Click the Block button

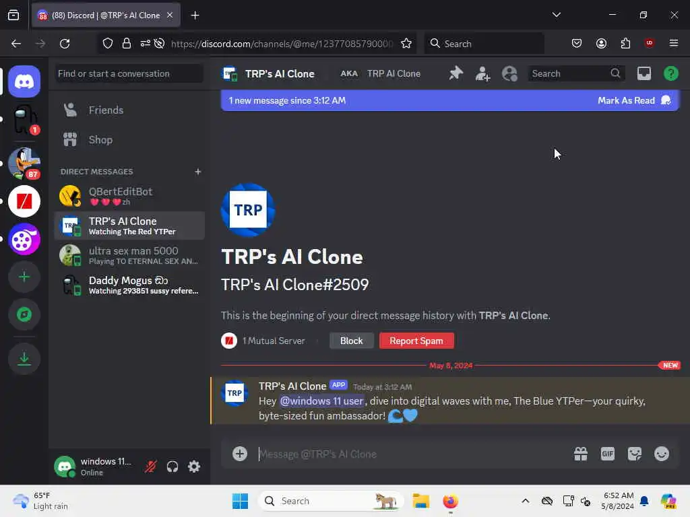tap(352, 341)
